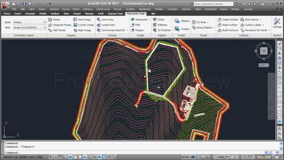Open the Corridors menu

coord(173,9)
